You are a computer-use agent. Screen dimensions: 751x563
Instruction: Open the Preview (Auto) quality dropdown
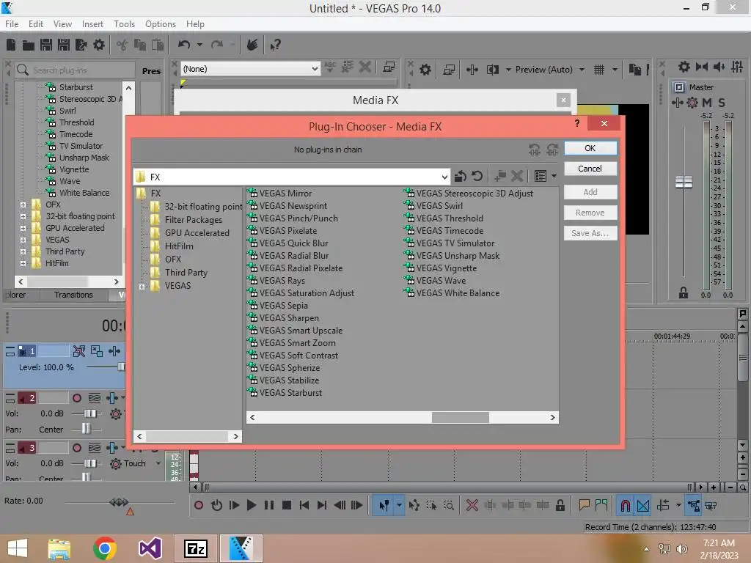pyautogui.click(x=582, y=70)
